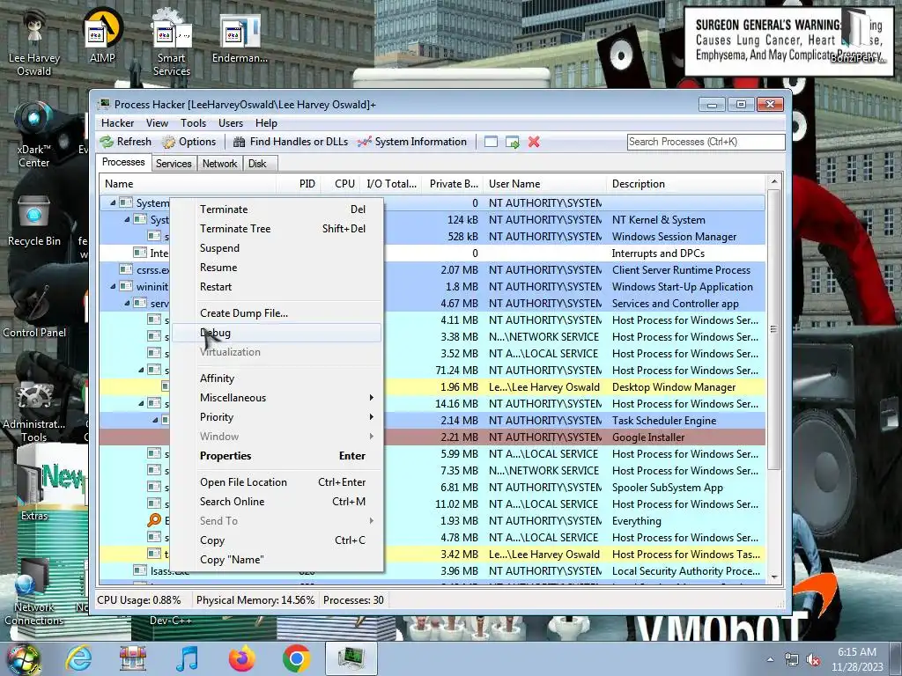Click the muted volume tray icon
Viewport: 902px width, 676px height.
tap(813, 660)
